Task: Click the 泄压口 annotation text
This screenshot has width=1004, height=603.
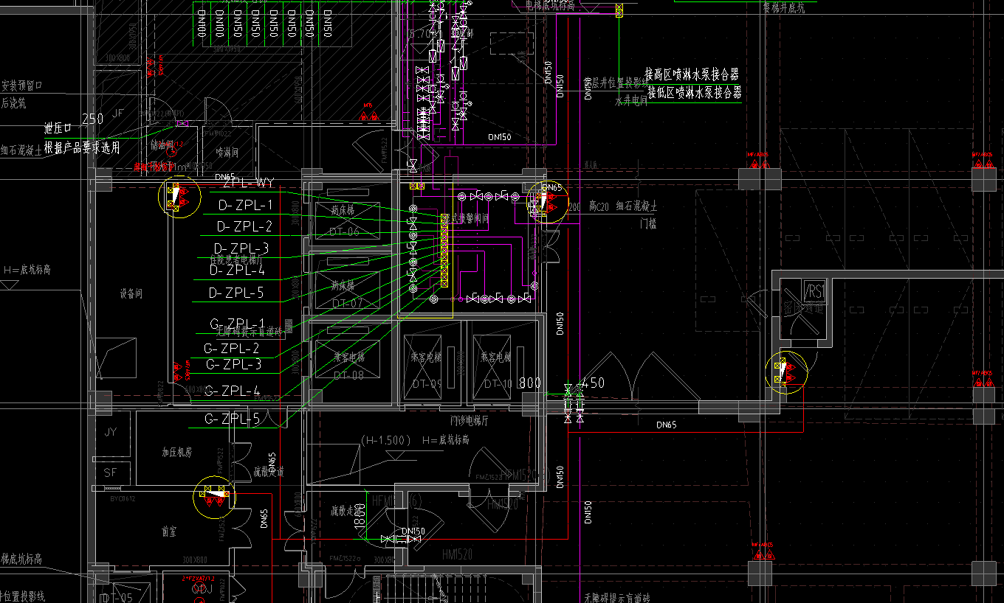Action: 58,128
